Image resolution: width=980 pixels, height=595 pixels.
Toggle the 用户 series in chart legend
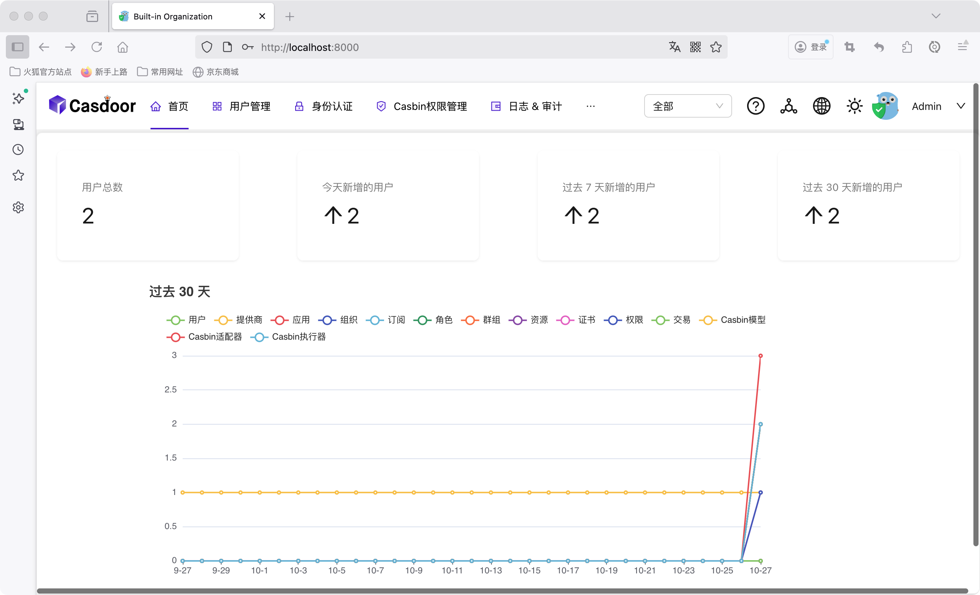[x=186, y=320]
